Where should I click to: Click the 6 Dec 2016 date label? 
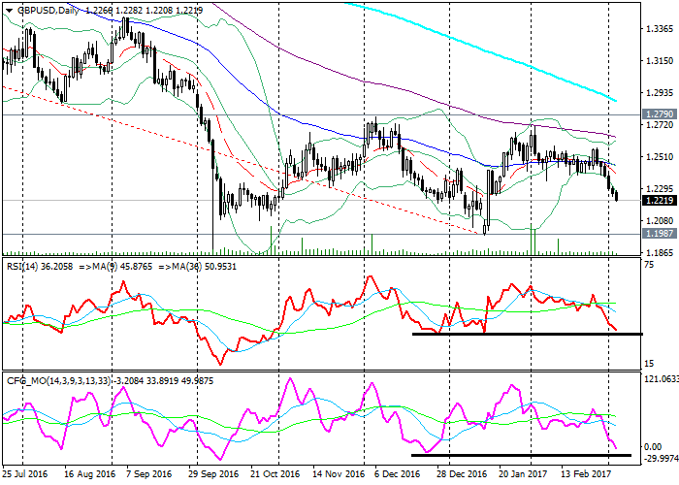(397, 473)
